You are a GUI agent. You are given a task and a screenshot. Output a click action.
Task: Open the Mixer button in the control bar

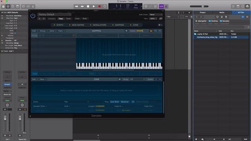pyautogui.click(x=28, y=6)
